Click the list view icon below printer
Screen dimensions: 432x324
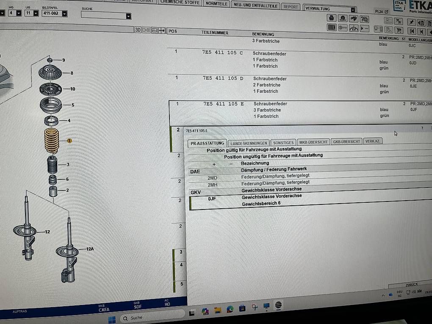click(332, 27)
